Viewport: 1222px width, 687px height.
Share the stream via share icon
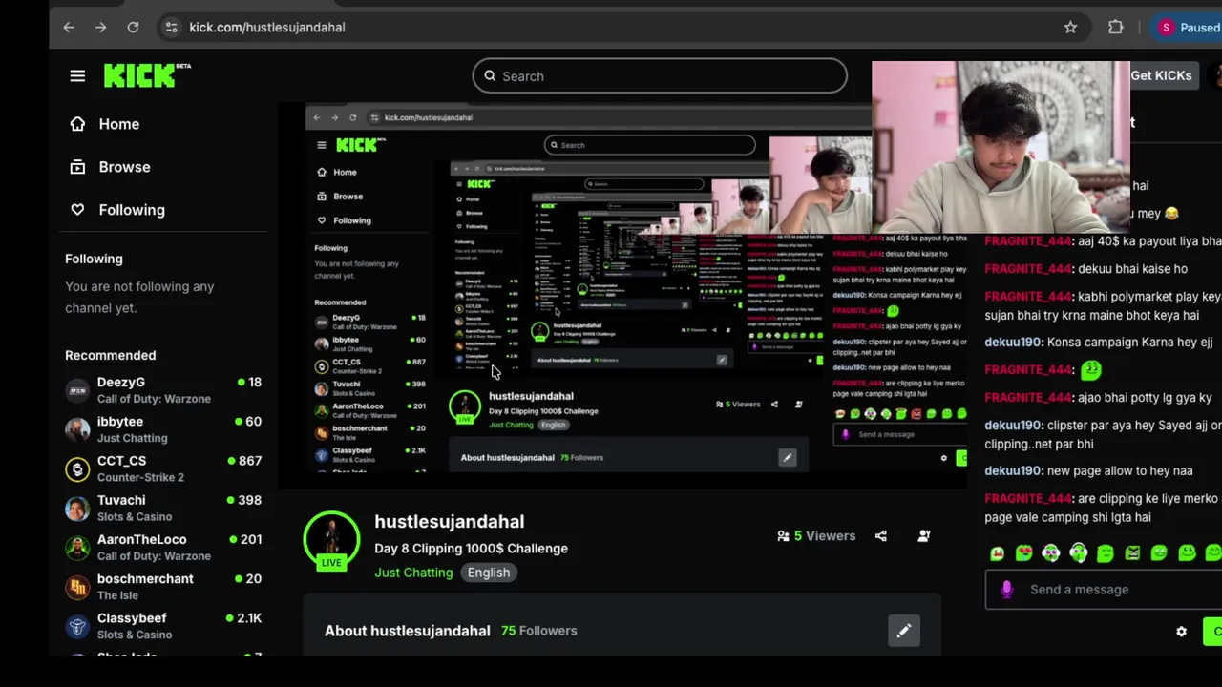[x=880, y=536]
